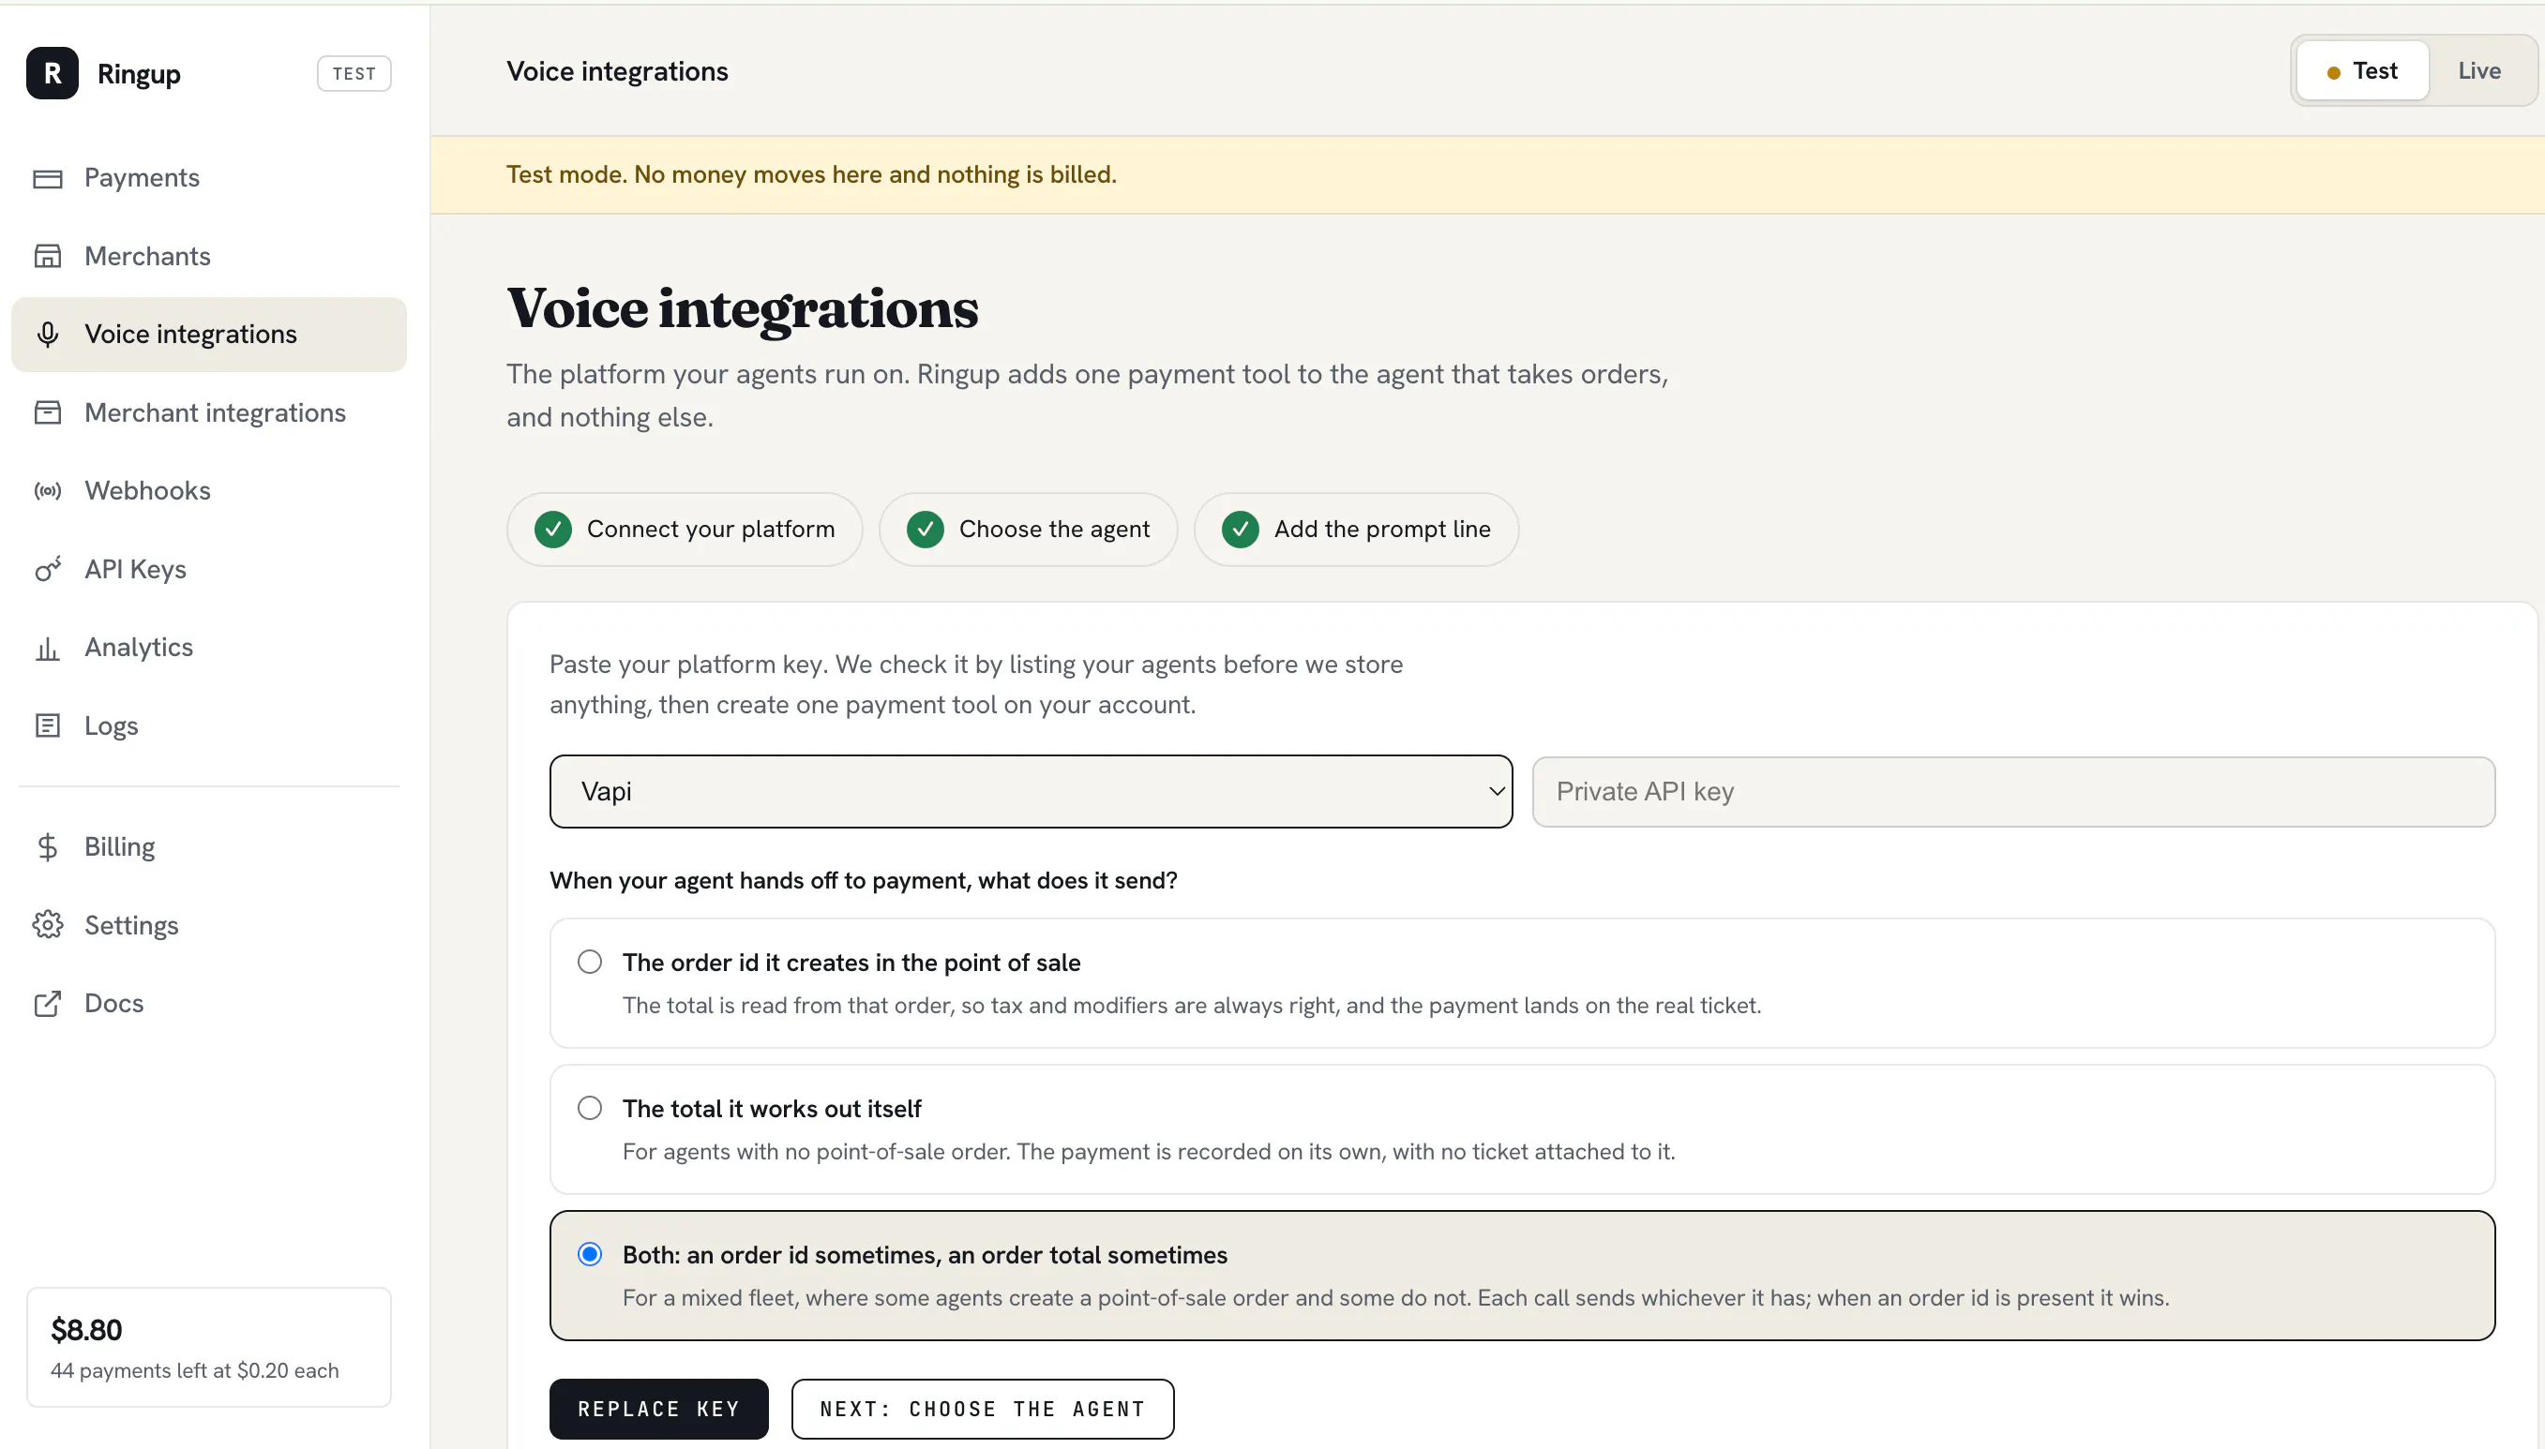
Task: Click '44 payments left at $0.20 each'
Action: [195, 1371]
